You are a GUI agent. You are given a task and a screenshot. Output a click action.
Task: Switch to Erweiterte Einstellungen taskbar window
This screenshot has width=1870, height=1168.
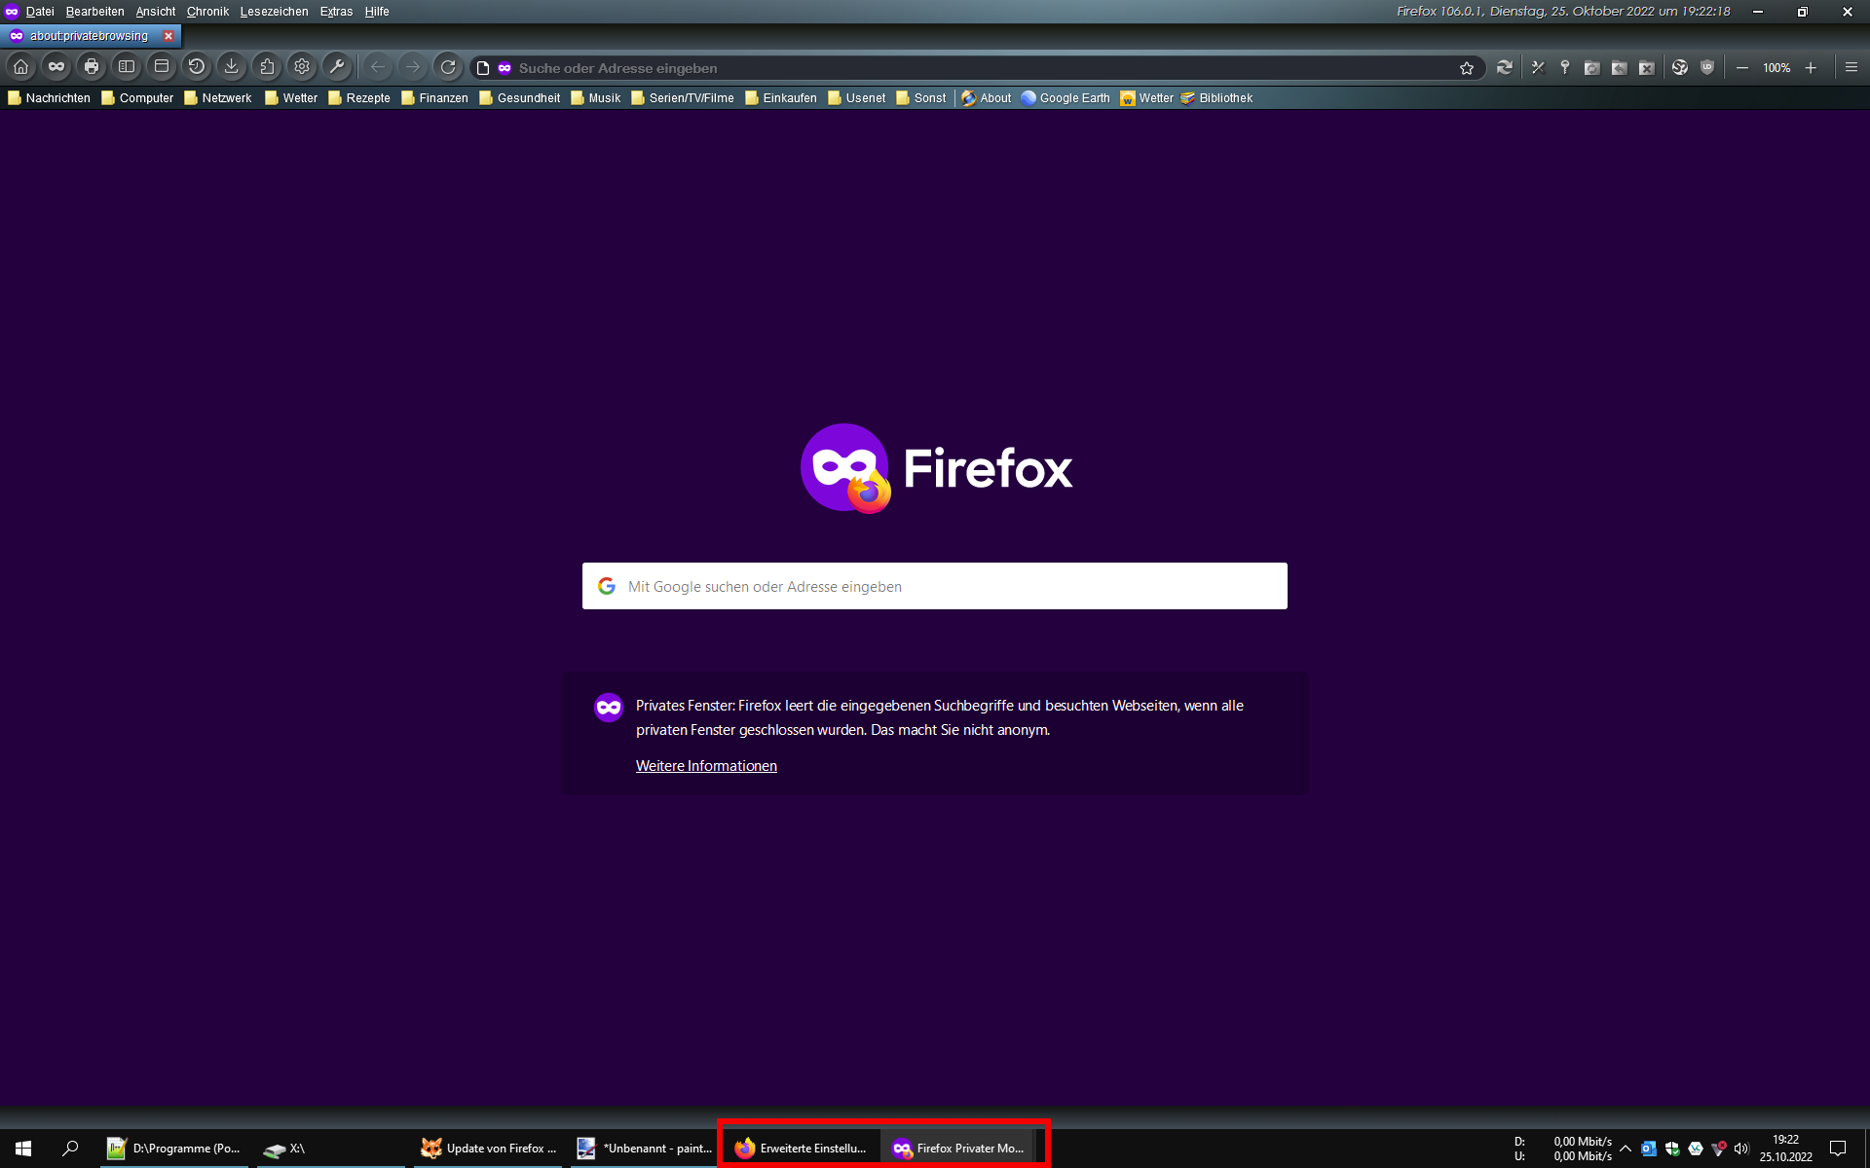[x=801, y=1149]
